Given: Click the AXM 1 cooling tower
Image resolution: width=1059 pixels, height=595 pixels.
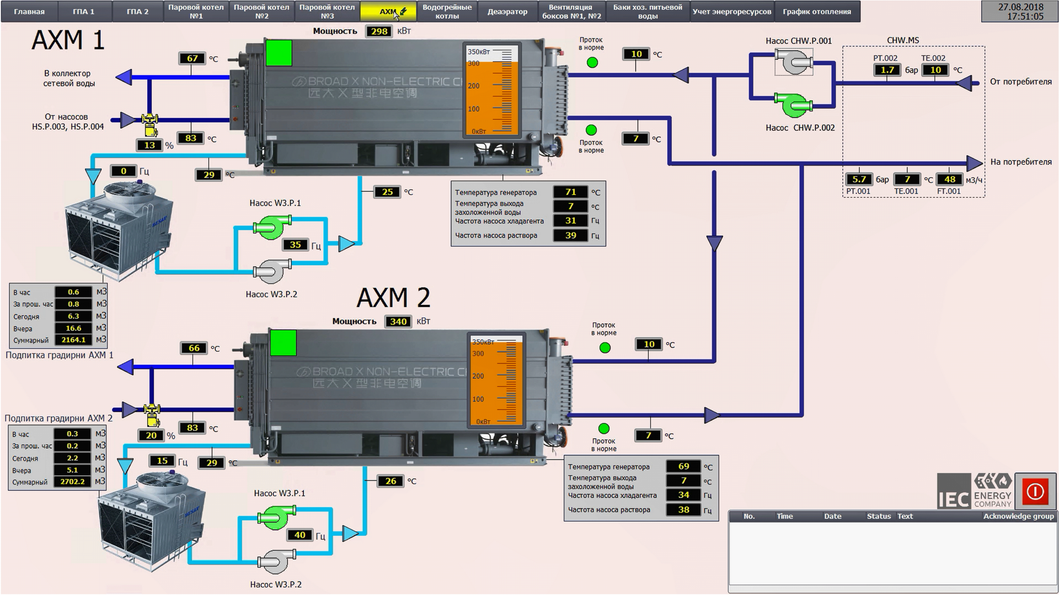Looking at the screenshot, I should (x=119, y=231).
